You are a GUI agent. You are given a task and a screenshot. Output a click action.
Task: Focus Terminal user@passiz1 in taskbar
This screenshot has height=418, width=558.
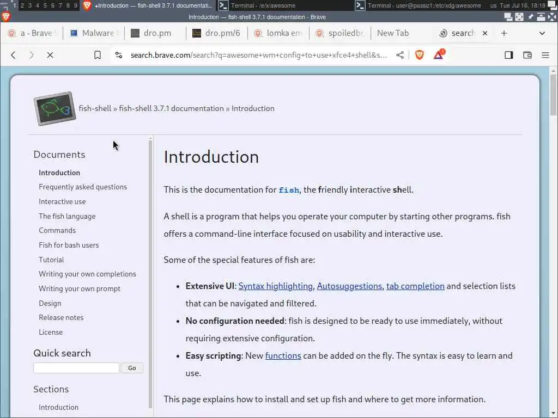coord(421,5)
